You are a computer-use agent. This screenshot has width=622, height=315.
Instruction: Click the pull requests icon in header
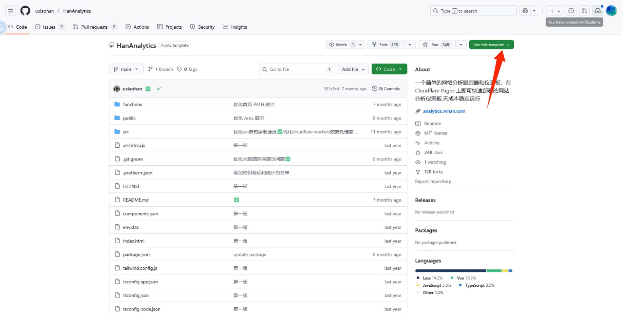click(584, 11)
